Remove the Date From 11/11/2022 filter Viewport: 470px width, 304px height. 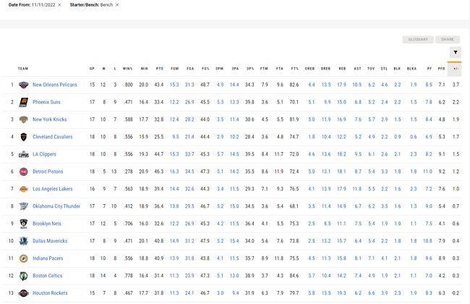coord(59,5)
